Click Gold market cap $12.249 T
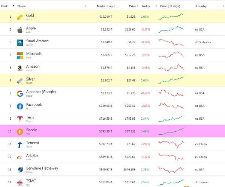 pyautogui.click(x=106, y=17)
